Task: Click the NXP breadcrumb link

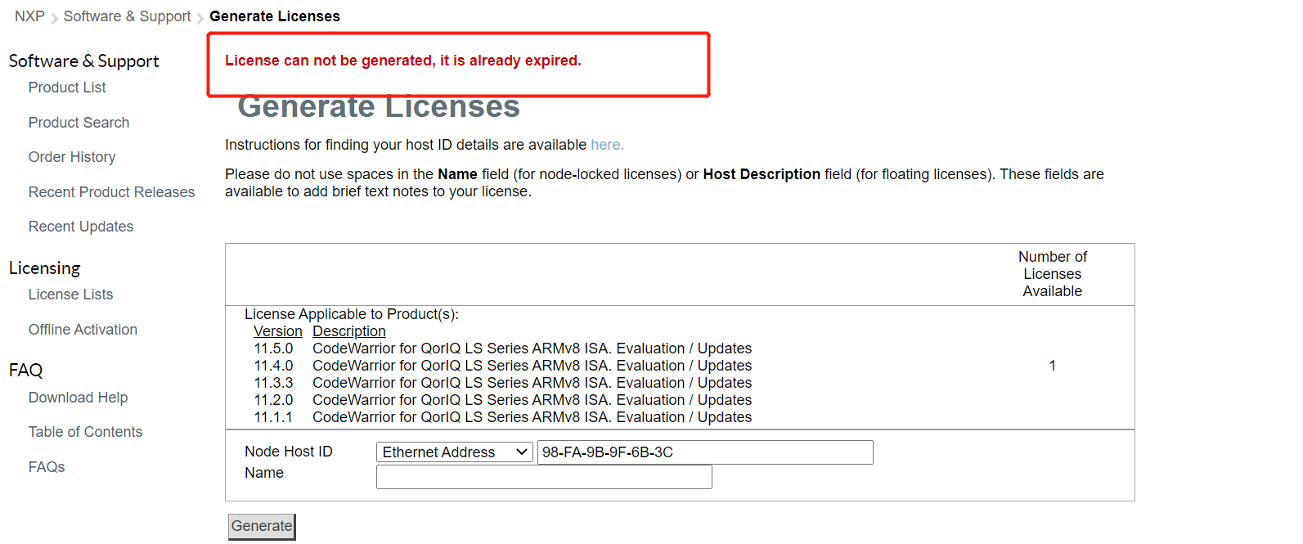Action: [29, 16]
